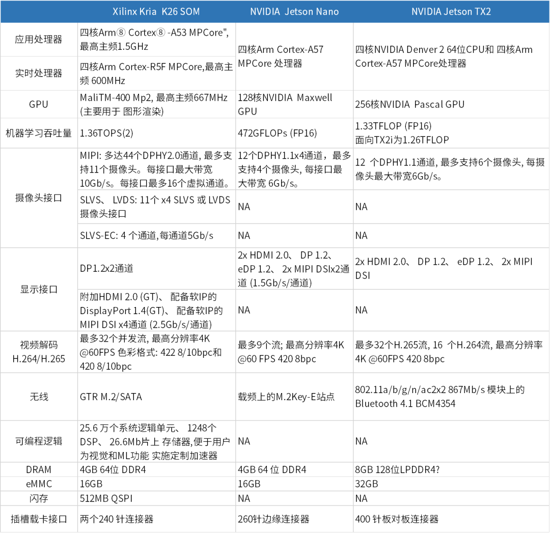This screenshot has width=550, height=533.
Task: Click the Cortex-R5F MPCore 600MHz cell
Action: pos(156,73)
